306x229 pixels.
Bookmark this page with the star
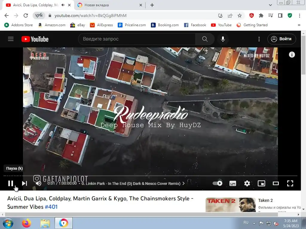(x=240, y=16)
